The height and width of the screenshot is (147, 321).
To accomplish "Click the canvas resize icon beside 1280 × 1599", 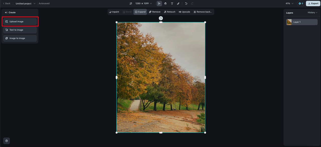I will point(131,4).
